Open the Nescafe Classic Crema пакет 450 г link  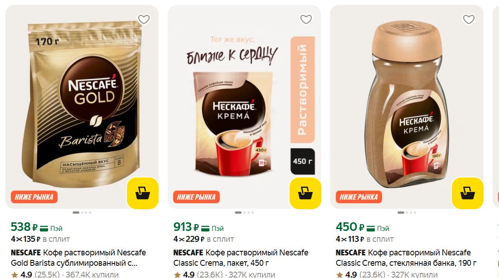[241, 258]
